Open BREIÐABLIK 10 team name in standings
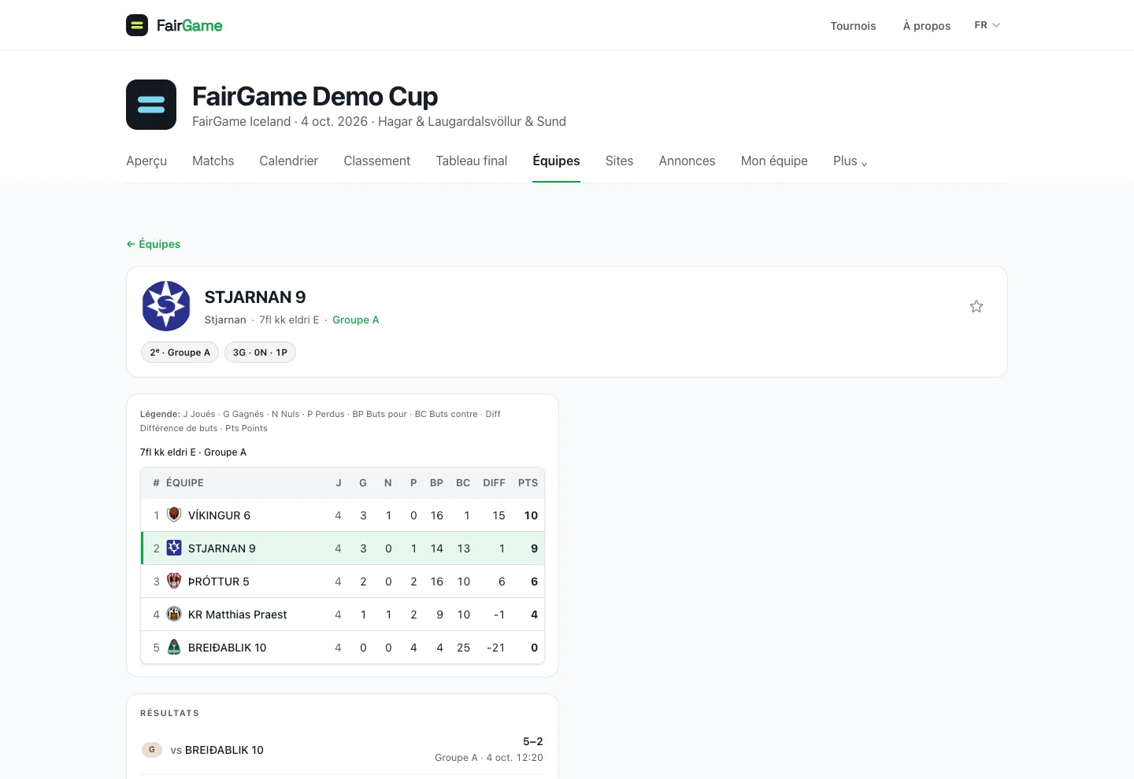The height and width of the screenshot is (779, 1134). (x=228, y=648)
